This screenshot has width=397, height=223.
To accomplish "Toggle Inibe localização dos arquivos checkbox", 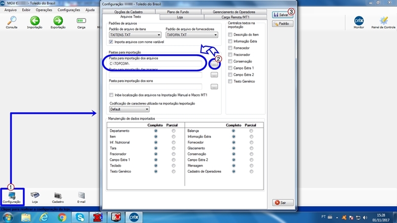I will coord(111,95).
